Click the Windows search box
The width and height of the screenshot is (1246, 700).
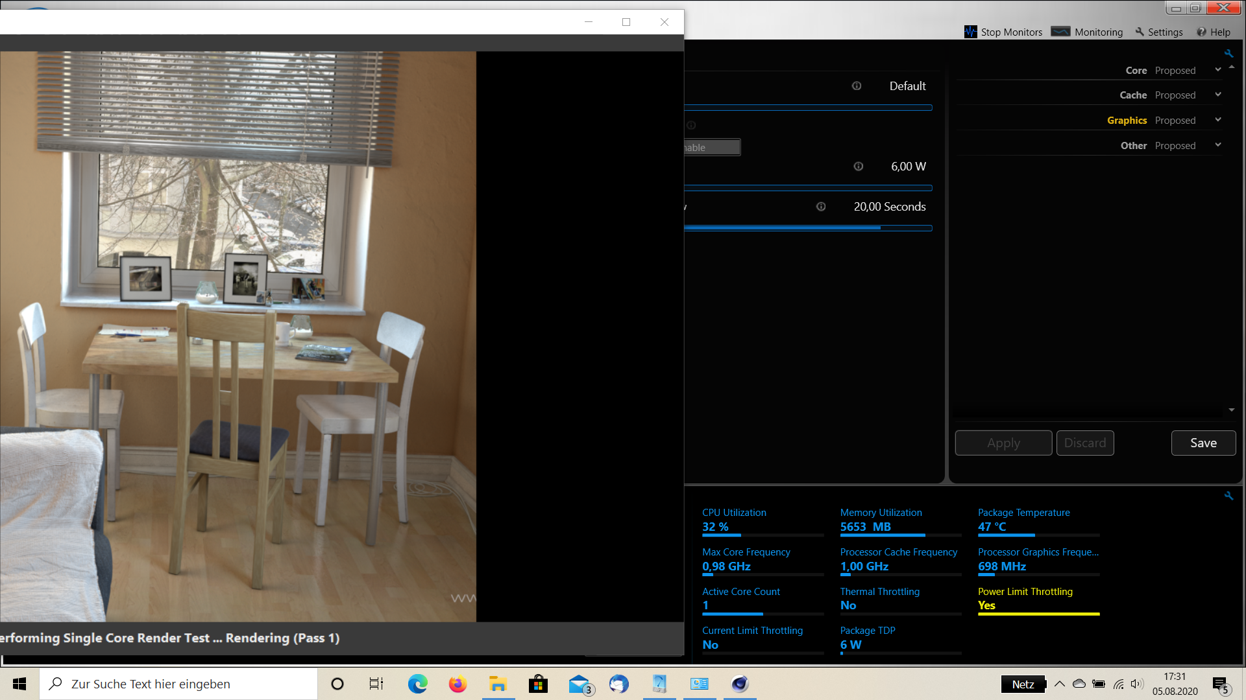coord(178,684)
